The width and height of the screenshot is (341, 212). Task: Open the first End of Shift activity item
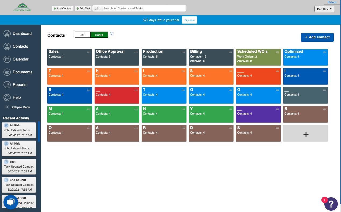[19, 185]
